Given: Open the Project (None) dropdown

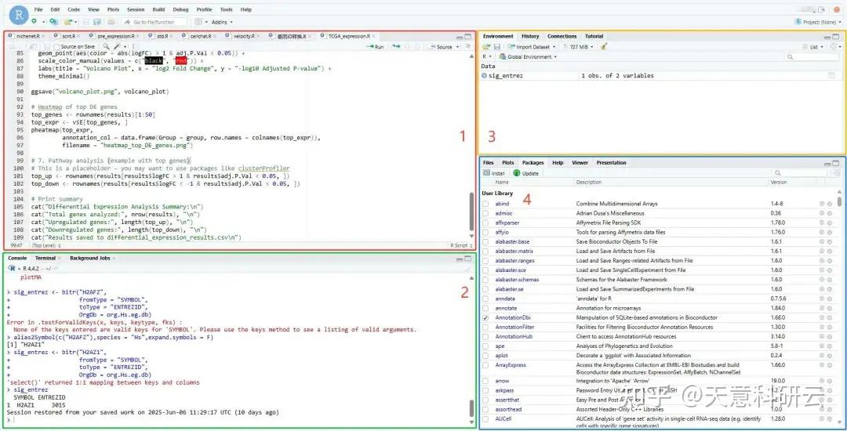Looking at the screenshot, I should 818,22.
